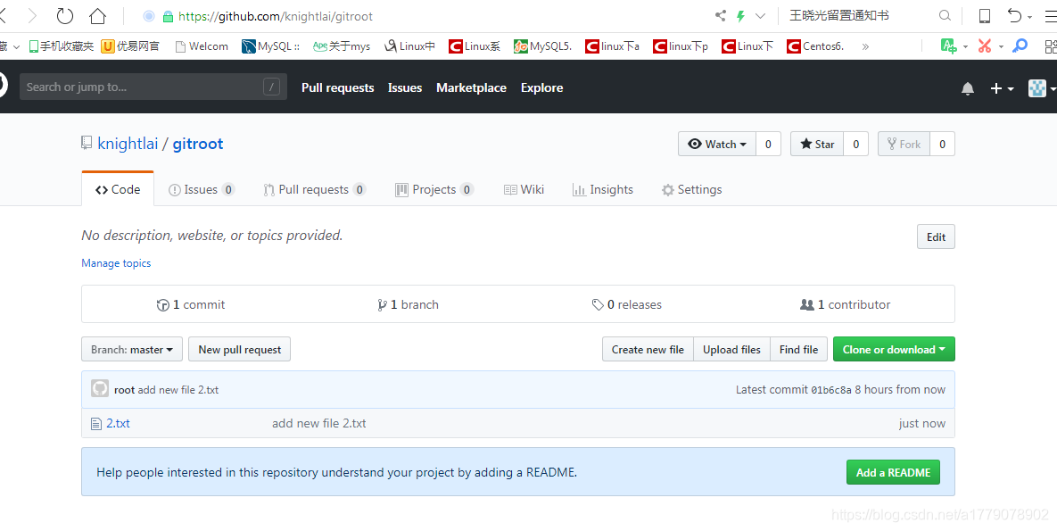Image resolution: width=1057 pixels, height=531 pixels.
Task: Open the linux下a bookmark
Action: [612, 46]
